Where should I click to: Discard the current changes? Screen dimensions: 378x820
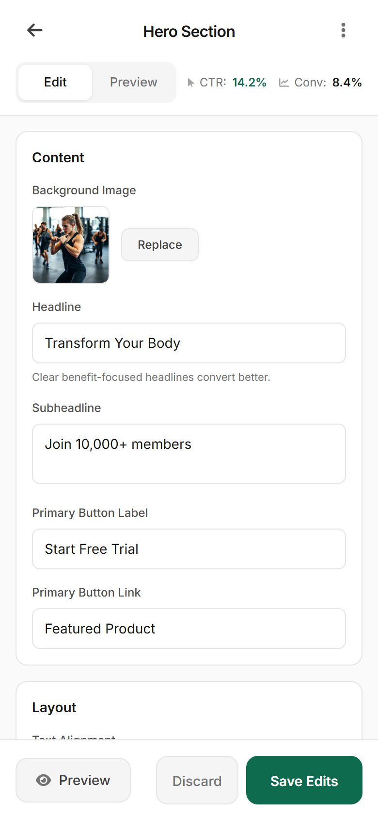pyautogui.click(x=197, y=781)
